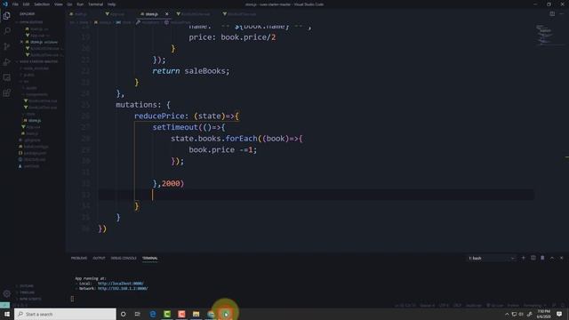Switch to the store.js editor tab
Image resolution: width=569 pixels, height=320 pixels.
[151, 14]
